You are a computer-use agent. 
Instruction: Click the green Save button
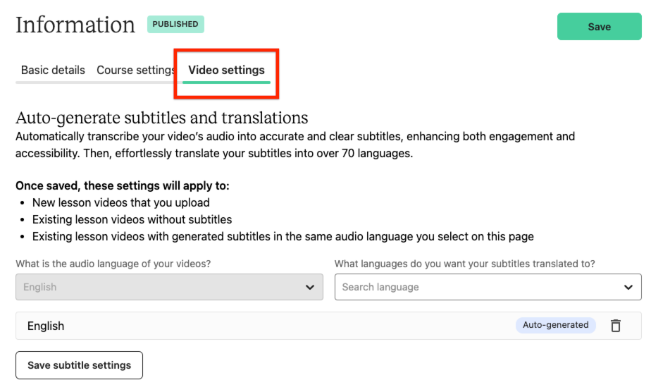(x=599, y=27)
